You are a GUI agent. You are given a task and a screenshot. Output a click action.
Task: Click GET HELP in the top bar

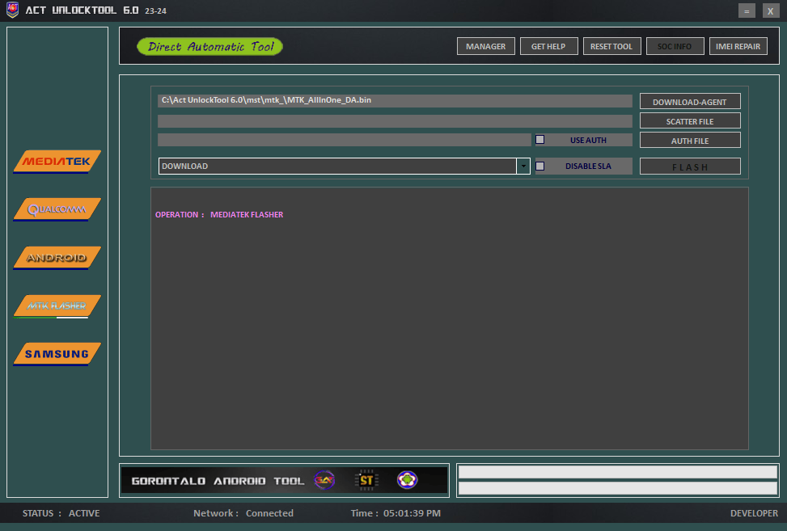pyautogui.click(x=548, y=46)
